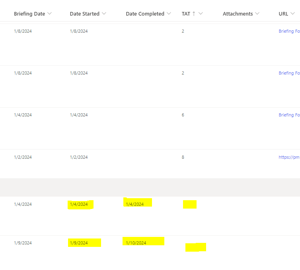Select Briefing Date 1/8/2024 in second row
Image resolution: width=300 pixels, height=270 pixels.
(x=23, y=73)
